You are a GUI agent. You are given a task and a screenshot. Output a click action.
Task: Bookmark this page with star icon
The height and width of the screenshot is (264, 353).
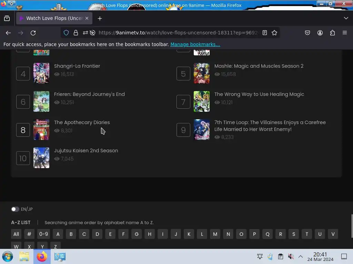tap(274, 33)
